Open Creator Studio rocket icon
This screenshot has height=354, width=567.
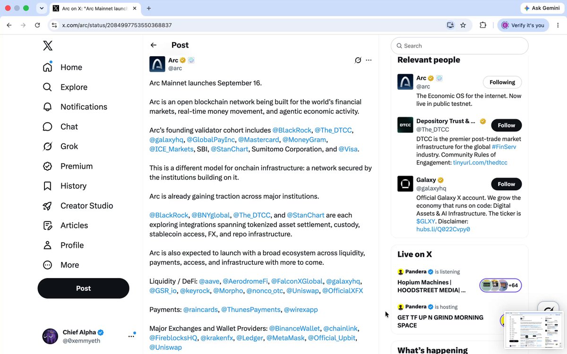pyautogui.click(x=48, y=206)
